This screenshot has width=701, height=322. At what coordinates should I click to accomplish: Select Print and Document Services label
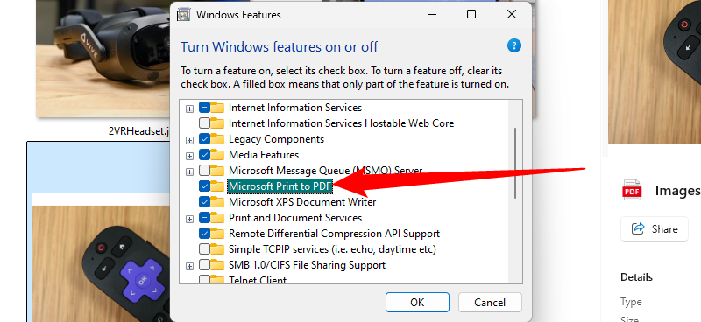coord(295,218)
